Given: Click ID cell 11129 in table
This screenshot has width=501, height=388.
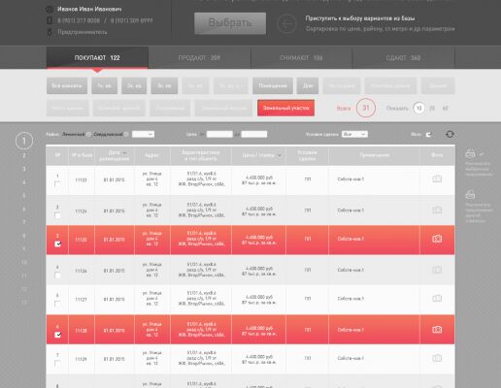Looking at the screenshot, I should [x=81, y=359].
